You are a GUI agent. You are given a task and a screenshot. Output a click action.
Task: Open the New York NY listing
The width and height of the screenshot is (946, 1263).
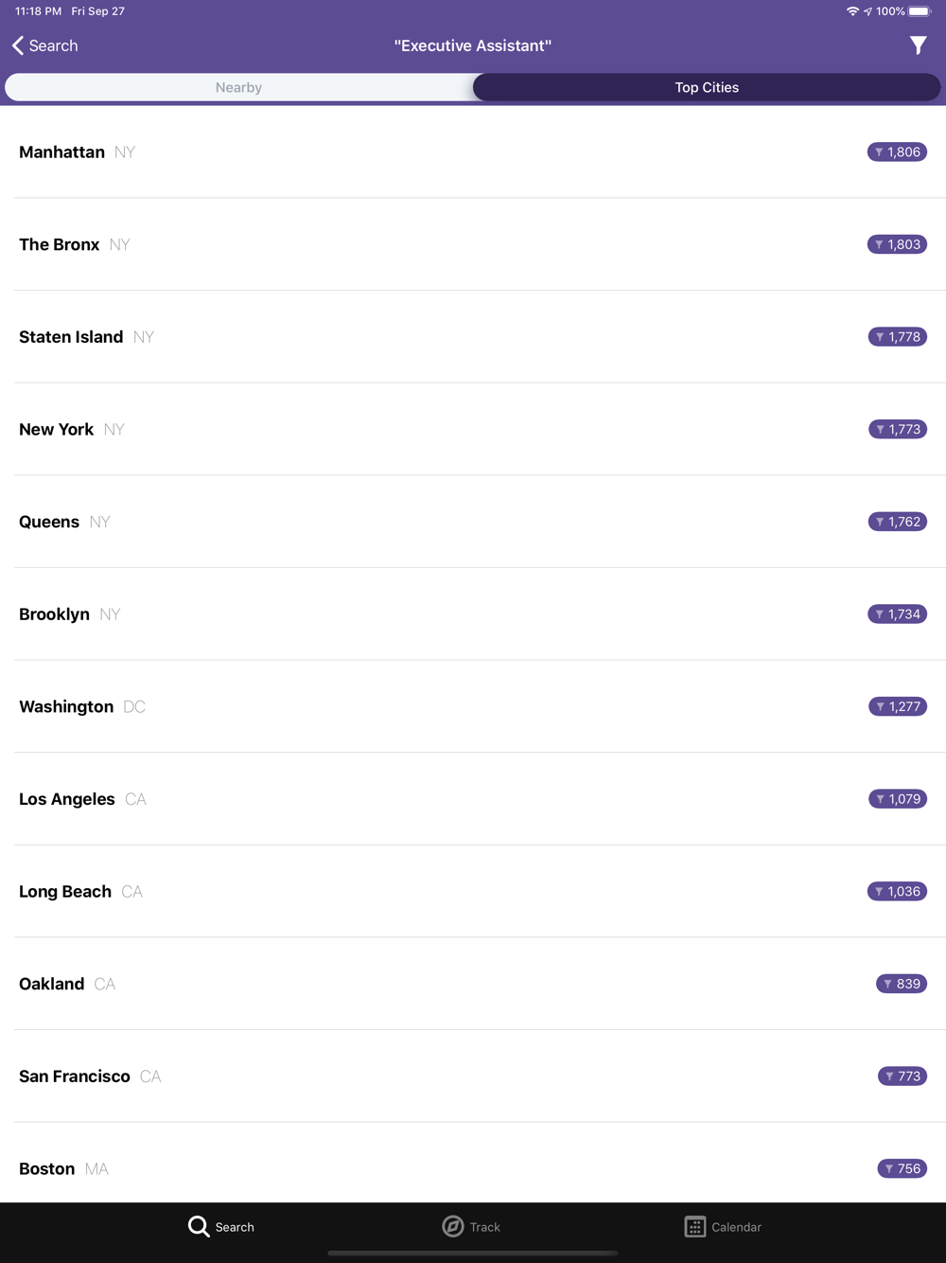click(473, 429)
